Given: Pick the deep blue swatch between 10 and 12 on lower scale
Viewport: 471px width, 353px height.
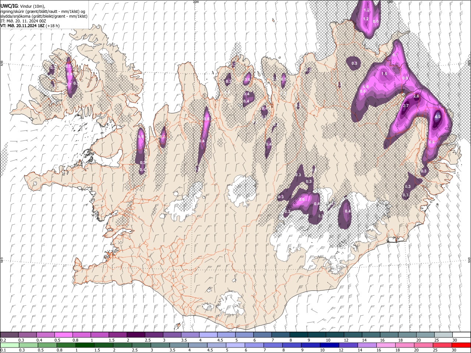Looking at the screenshot, I should (329, 345).
